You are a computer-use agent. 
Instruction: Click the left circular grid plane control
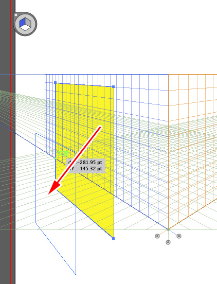coord(157,236)
